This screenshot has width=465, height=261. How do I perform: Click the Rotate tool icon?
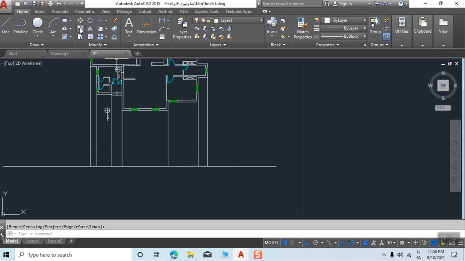coord(90,20)
